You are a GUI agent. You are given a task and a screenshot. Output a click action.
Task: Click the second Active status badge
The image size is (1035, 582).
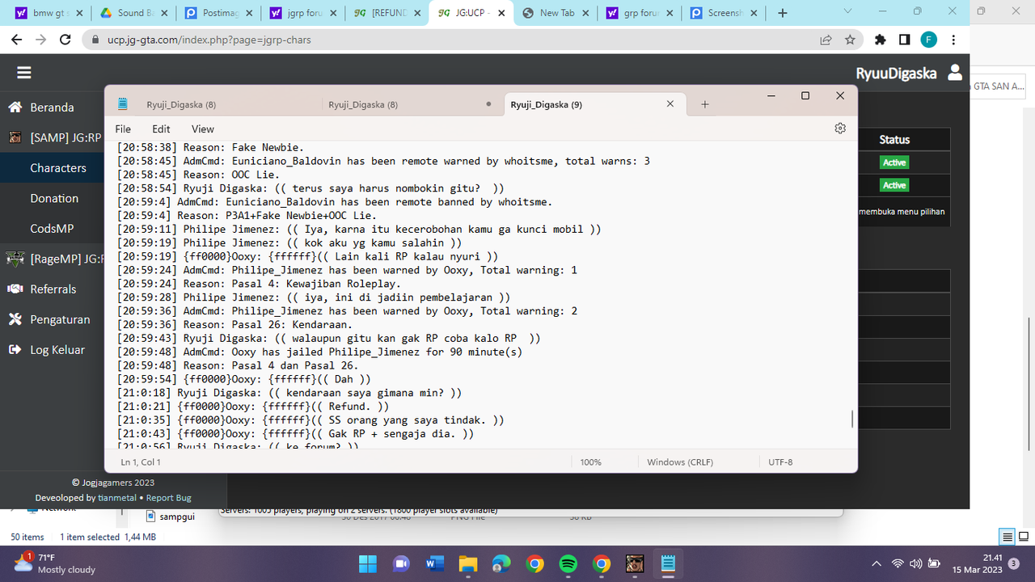[894, 185]
